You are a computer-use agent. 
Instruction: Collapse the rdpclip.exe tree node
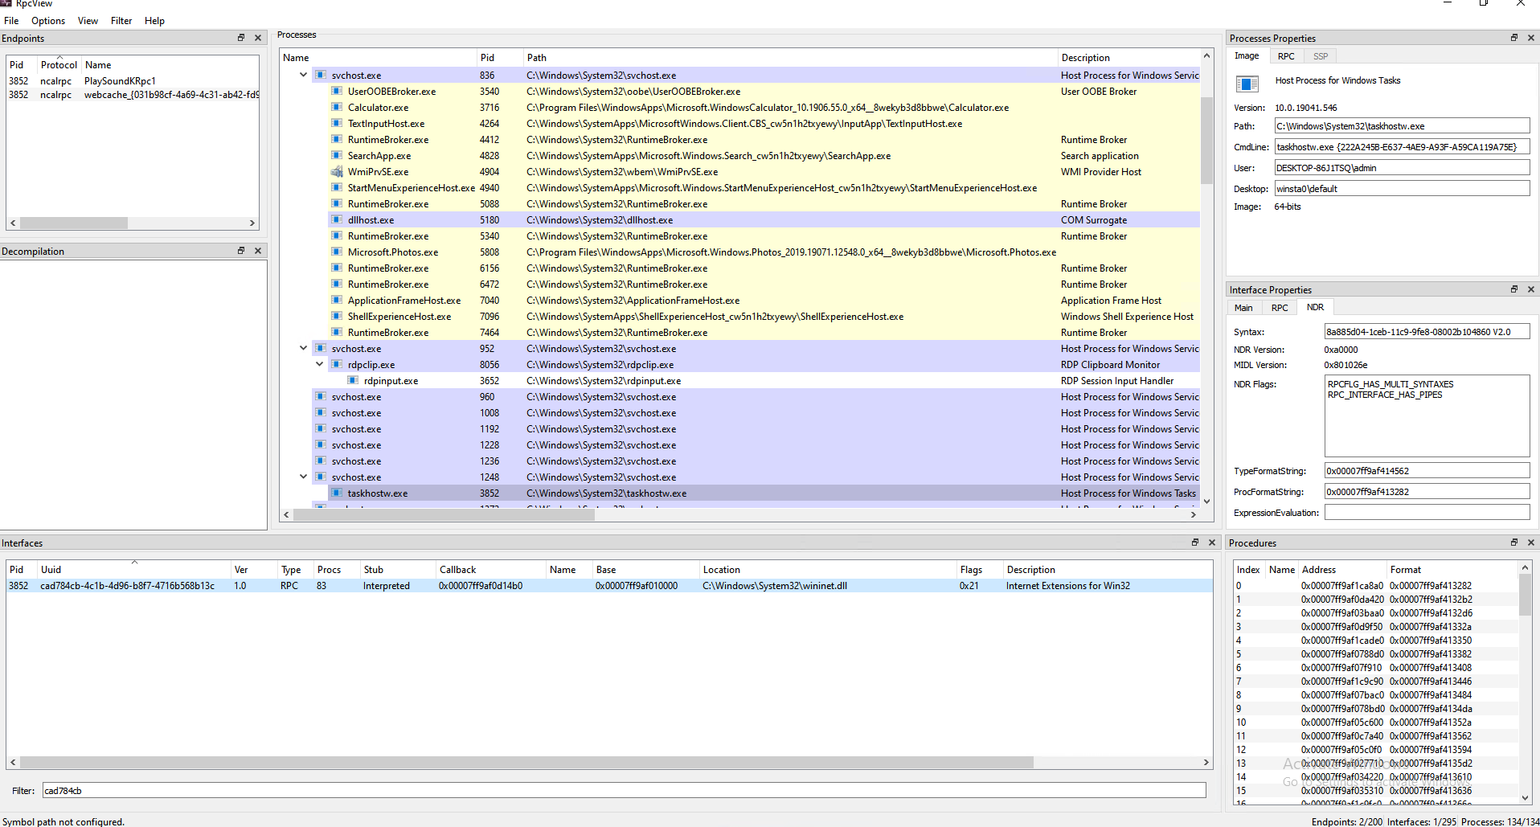[319, 365]
